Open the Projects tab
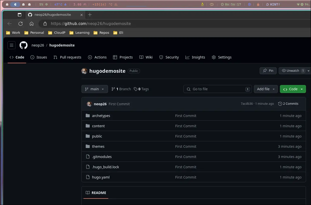Viewport: 311px width, 205px height. pyautogui.click(x=123, y=57)
